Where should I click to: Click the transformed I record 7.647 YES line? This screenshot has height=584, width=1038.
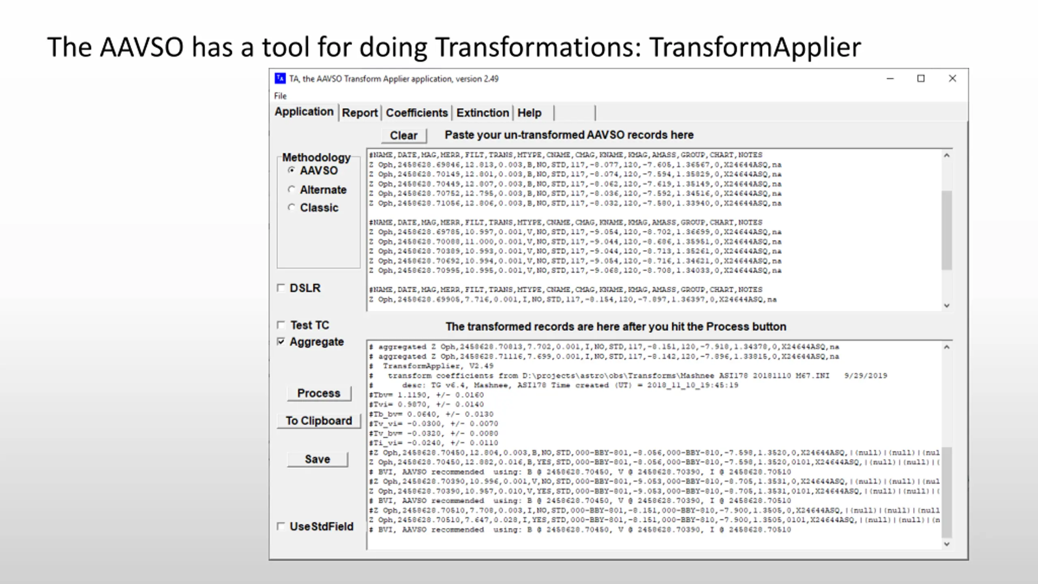pos(654,520)
